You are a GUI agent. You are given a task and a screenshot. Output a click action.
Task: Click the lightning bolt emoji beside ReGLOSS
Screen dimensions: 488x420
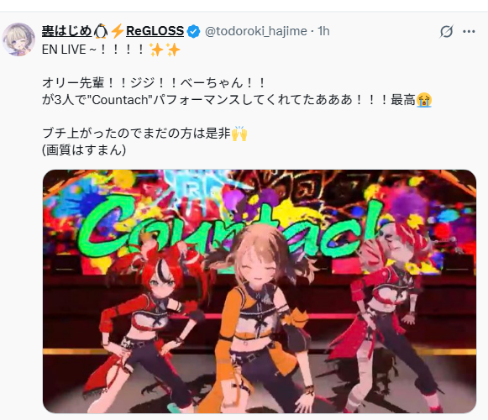tap(117, 31)
